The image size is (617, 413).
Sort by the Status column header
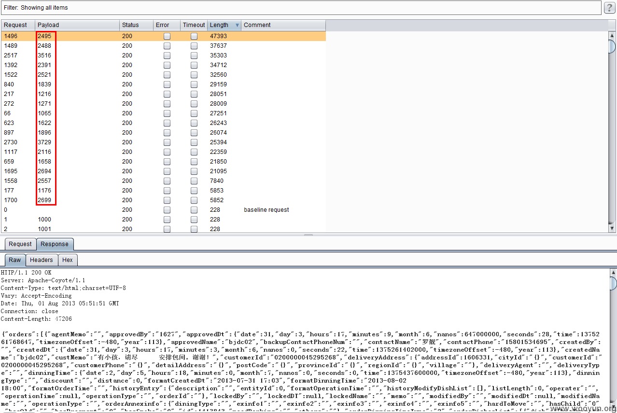pyautogui.click(x=136, y=25)
